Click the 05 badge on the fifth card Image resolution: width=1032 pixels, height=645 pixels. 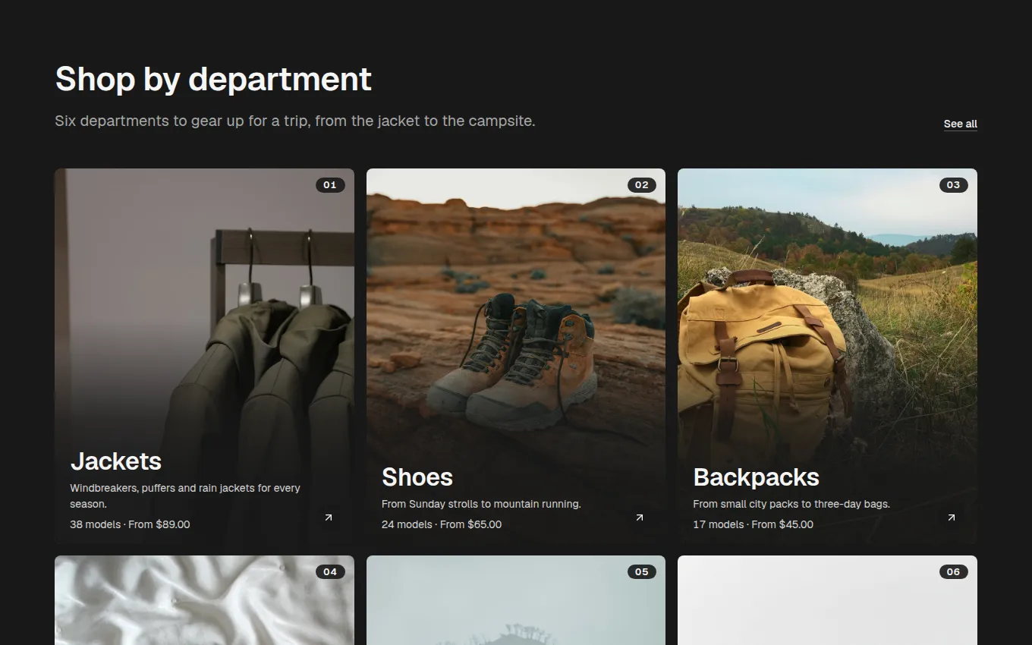click(642, 572)
